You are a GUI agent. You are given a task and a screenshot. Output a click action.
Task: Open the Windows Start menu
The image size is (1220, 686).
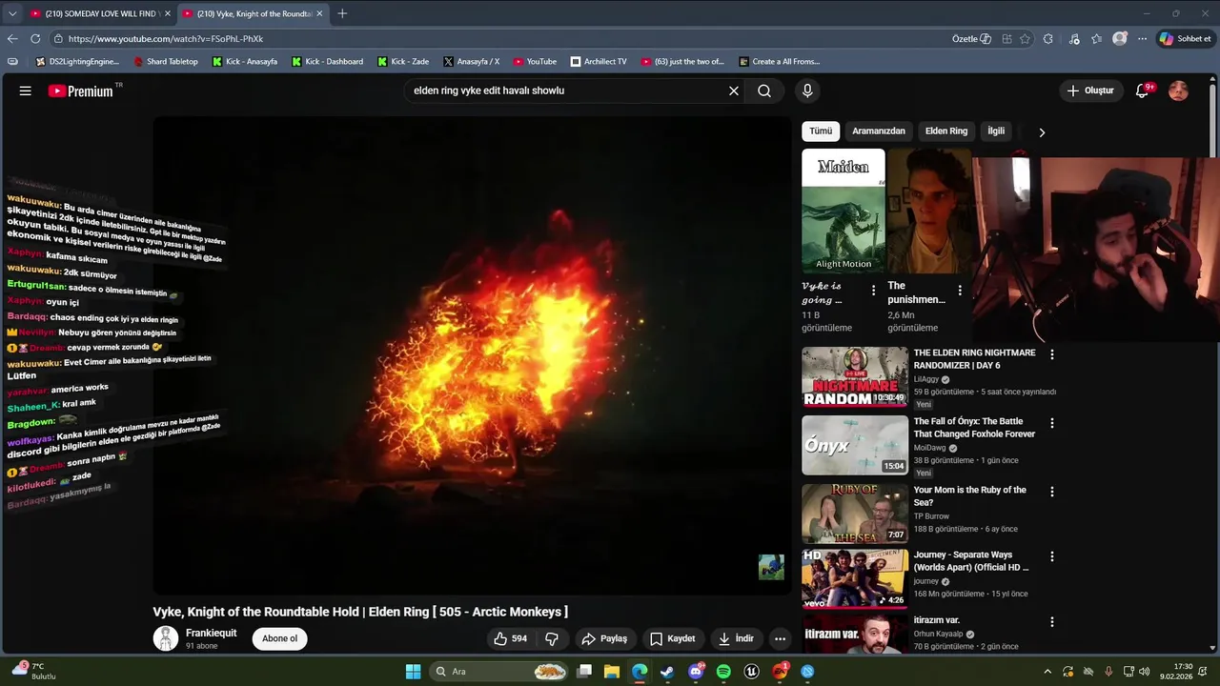point(413,672)
